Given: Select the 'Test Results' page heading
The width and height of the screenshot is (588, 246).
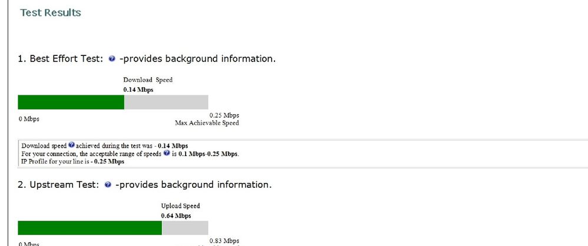Looking at the screenshot, I should [x=51, y=13].
